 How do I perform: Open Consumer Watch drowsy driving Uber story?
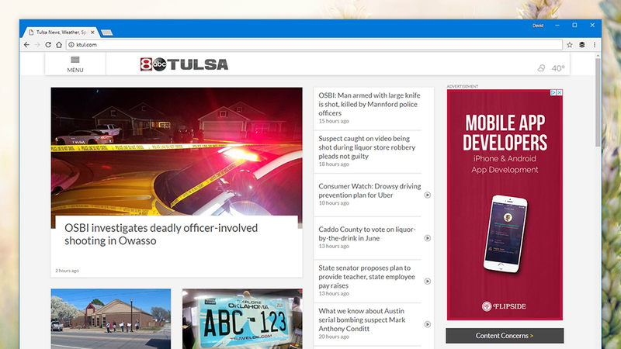(x=369, y=190)
